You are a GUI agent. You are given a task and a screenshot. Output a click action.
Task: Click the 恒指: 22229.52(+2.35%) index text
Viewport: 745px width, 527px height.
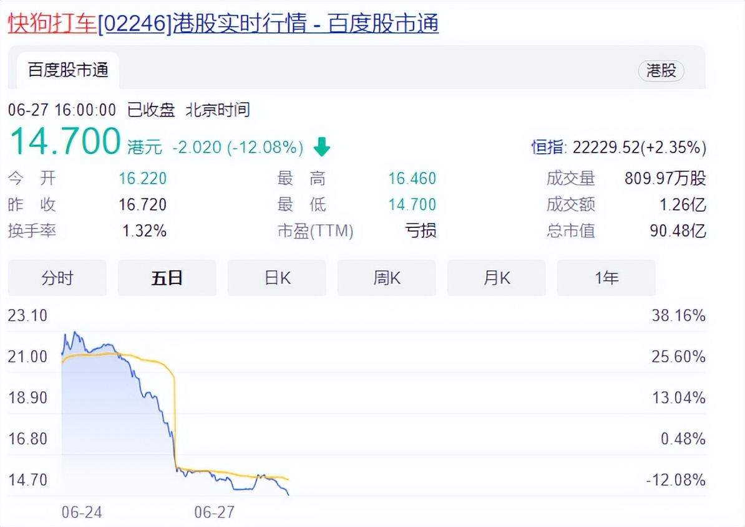tap(618, 148)
